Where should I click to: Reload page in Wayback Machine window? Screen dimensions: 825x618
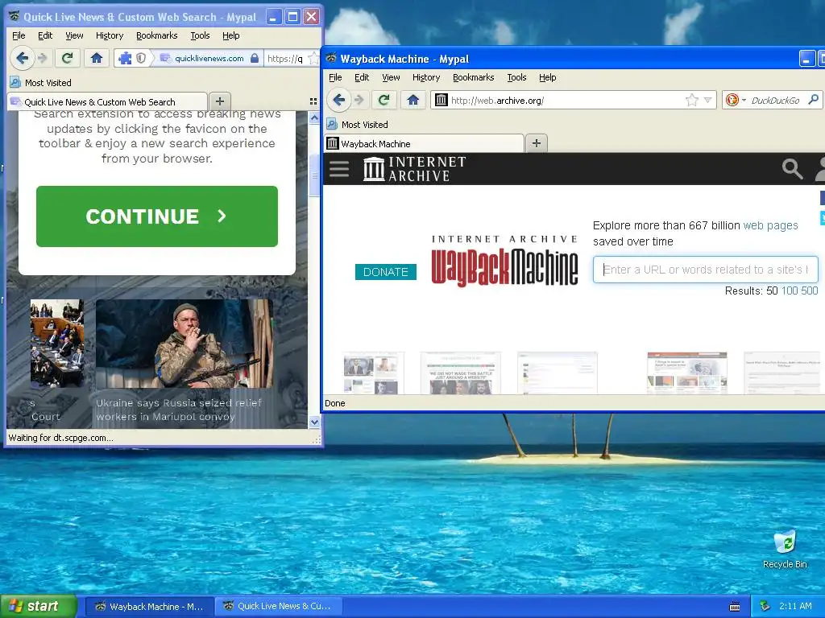383,100
